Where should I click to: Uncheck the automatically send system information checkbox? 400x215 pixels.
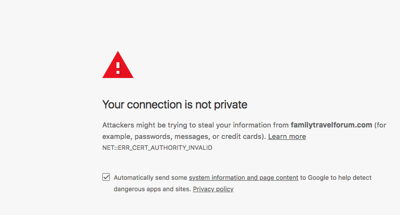106,177
